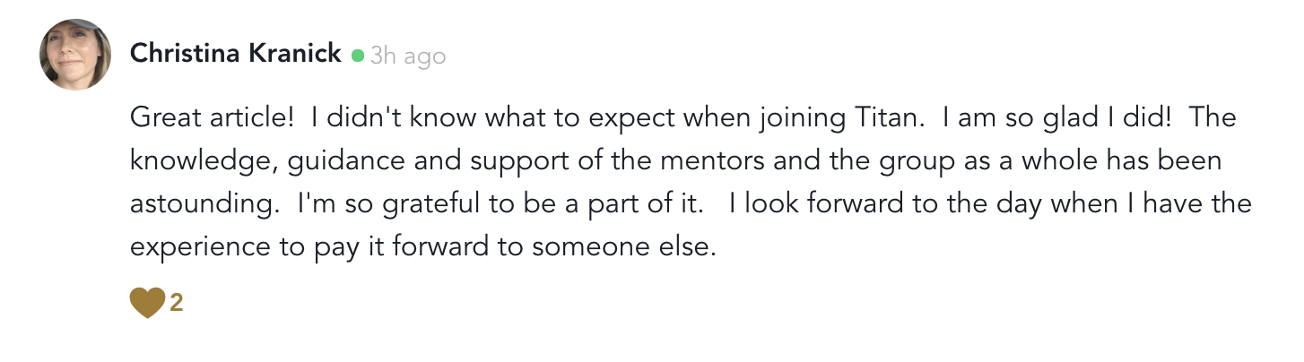Image resolution: width=1304 pixels, height=362 pixels.
Task: Click the "3h ago" comment timestamp
Action: click(408, 56)
